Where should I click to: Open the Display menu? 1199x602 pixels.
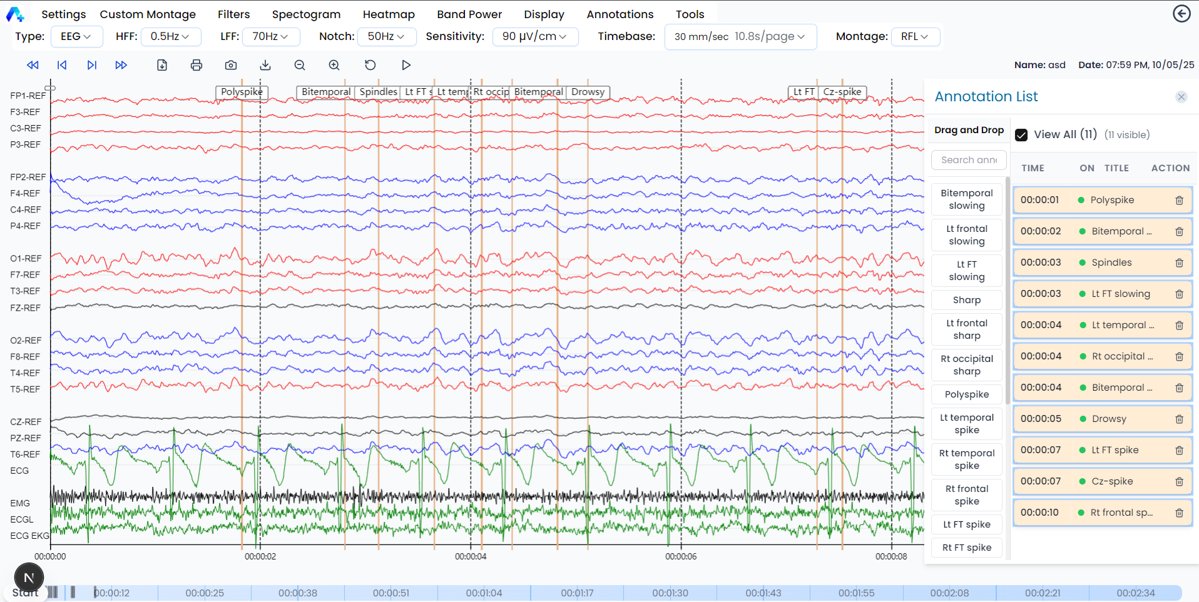(544, 14)
